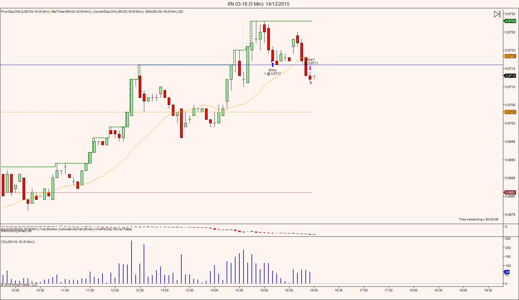Click the orange 0,6718 SMA price marker

[510, 56]
